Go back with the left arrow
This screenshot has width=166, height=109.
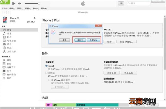coord(4,12)
